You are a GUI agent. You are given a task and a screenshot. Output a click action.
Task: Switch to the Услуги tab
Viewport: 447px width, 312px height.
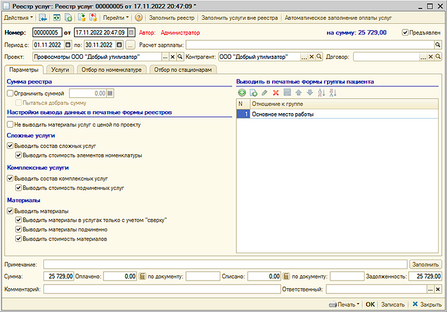(x=61, y=69)
